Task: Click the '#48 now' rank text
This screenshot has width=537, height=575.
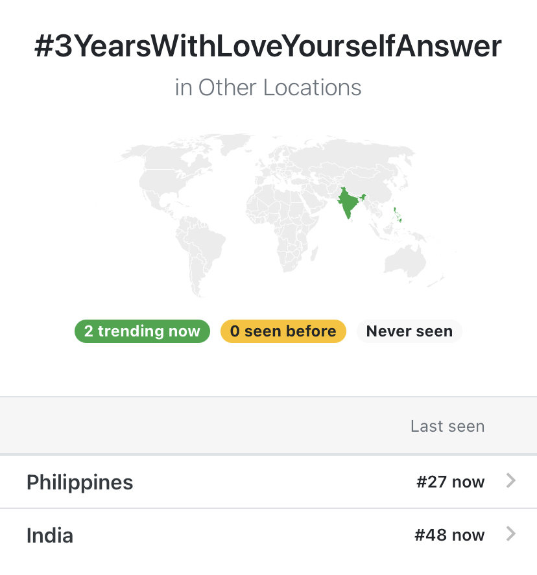Action: click(449, 535)
